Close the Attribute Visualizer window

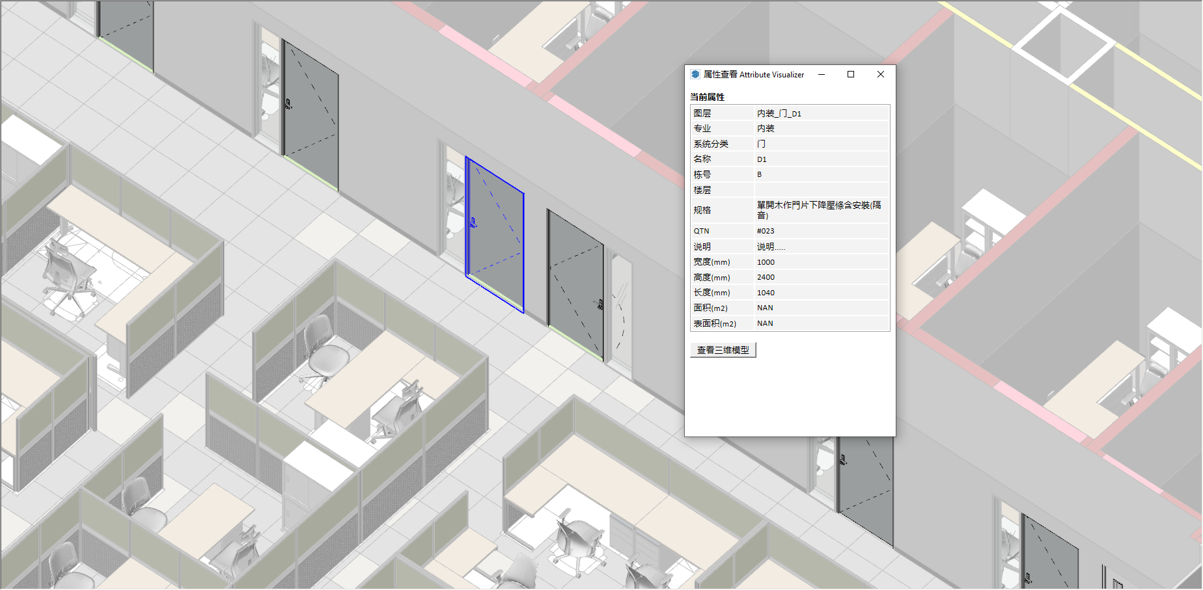[x=880, y=74]
